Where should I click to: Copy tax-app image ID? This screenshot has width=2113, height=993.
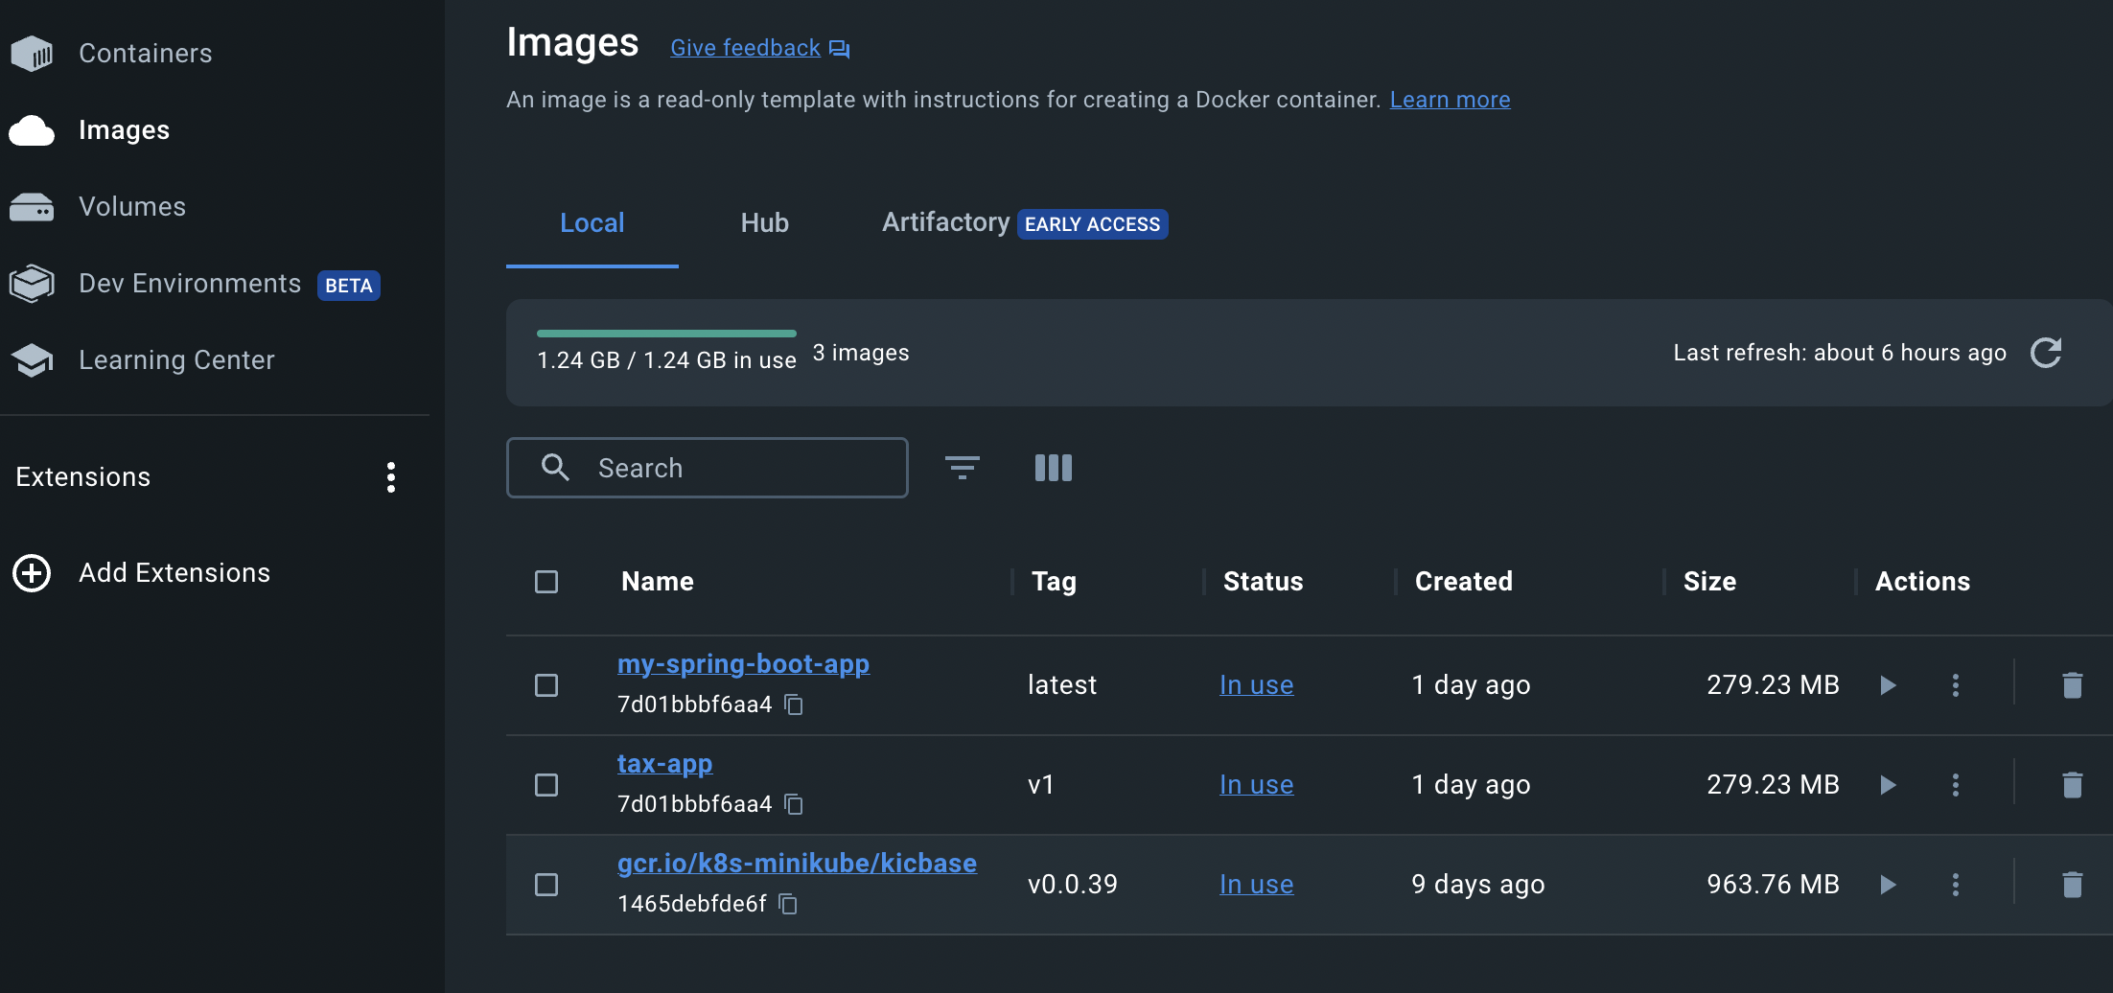[794, 804]
